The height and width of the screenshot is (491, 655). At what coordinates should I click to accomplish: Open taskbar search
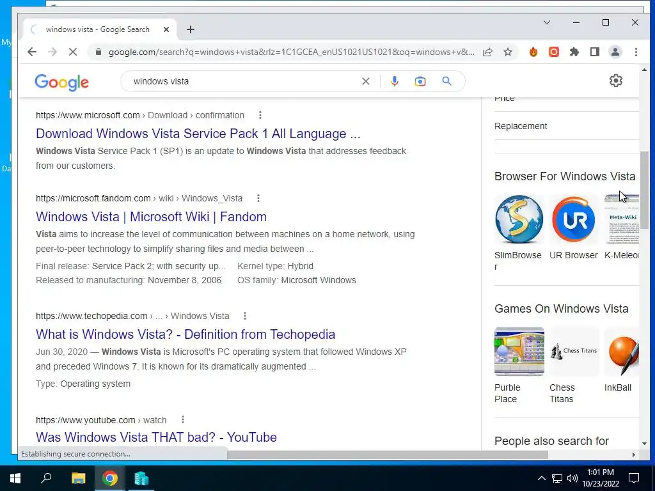click(46, 478)
